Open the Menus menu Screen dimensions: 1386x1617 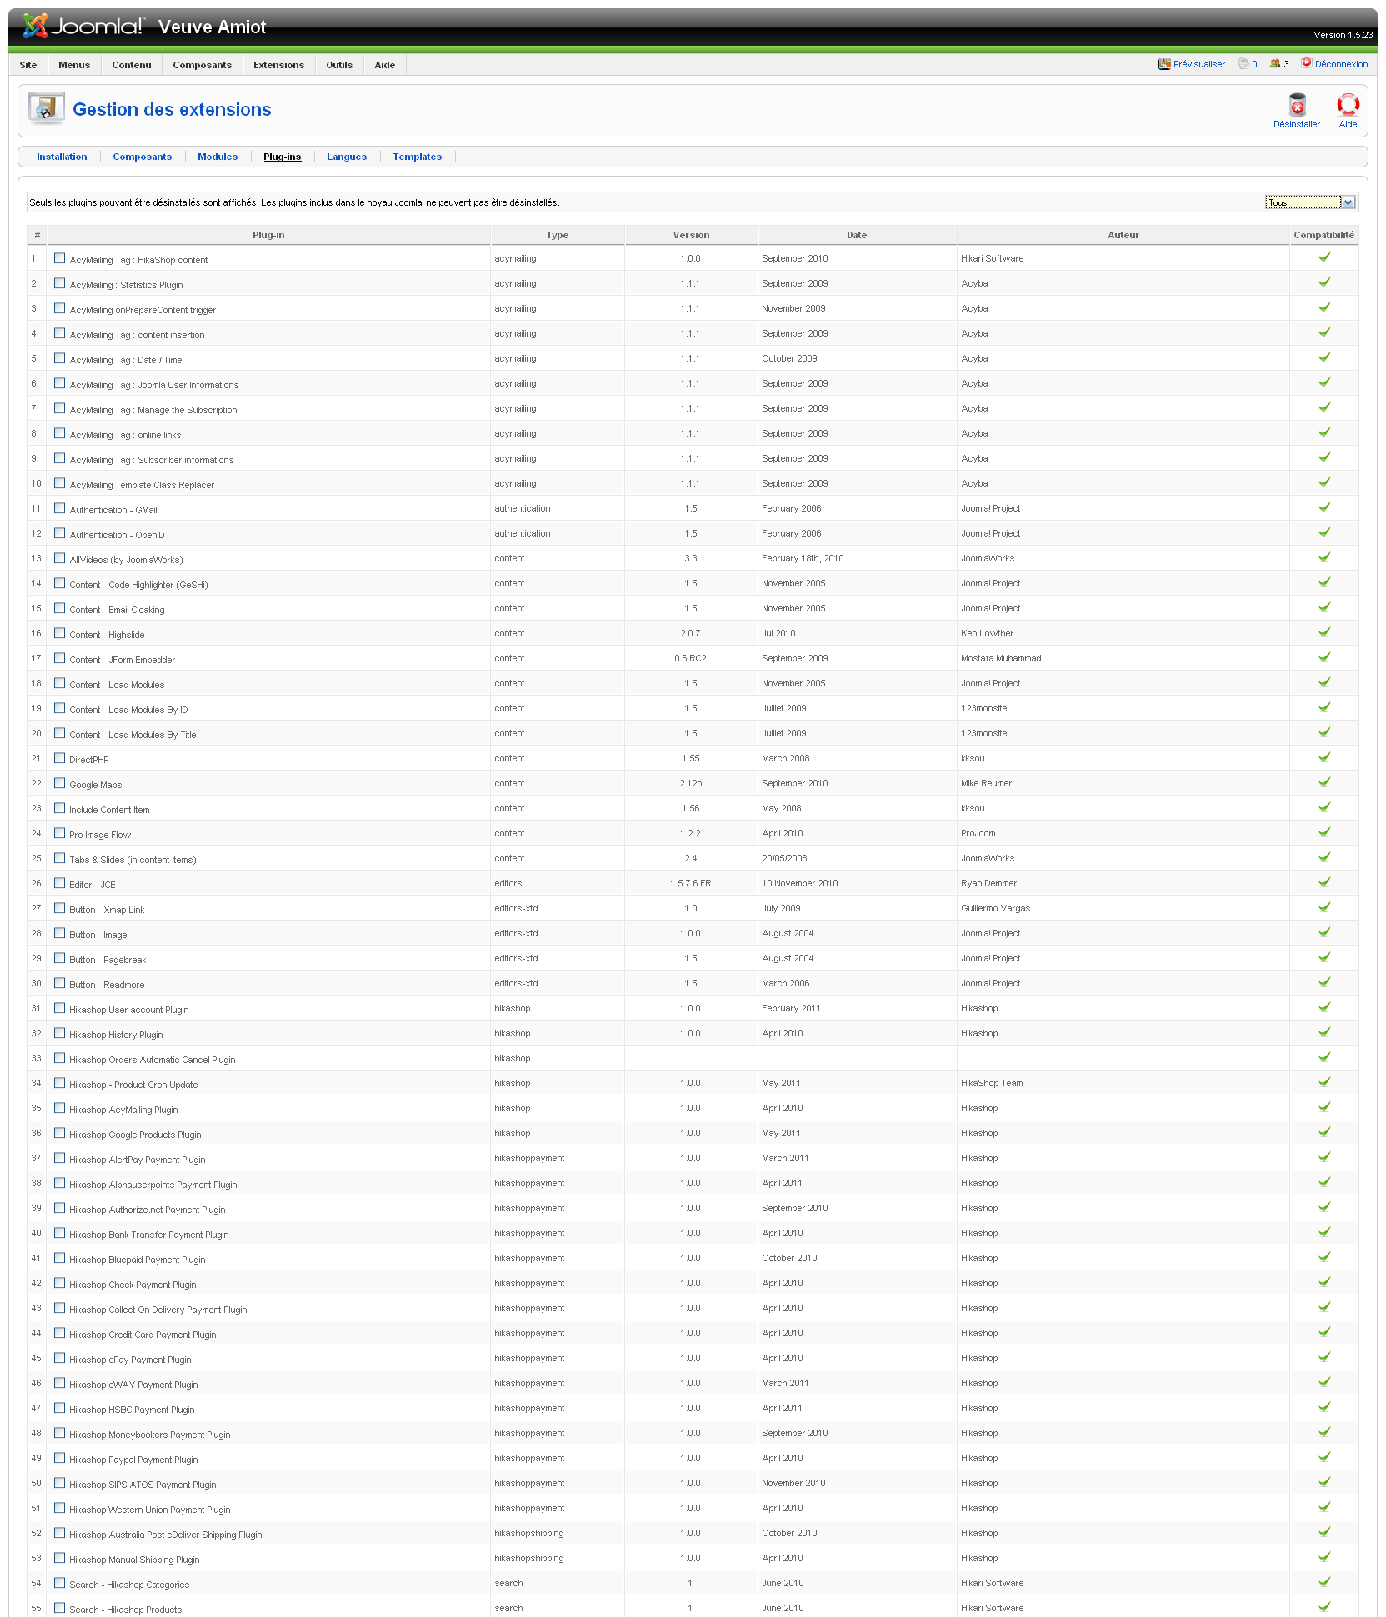(74, 65)
